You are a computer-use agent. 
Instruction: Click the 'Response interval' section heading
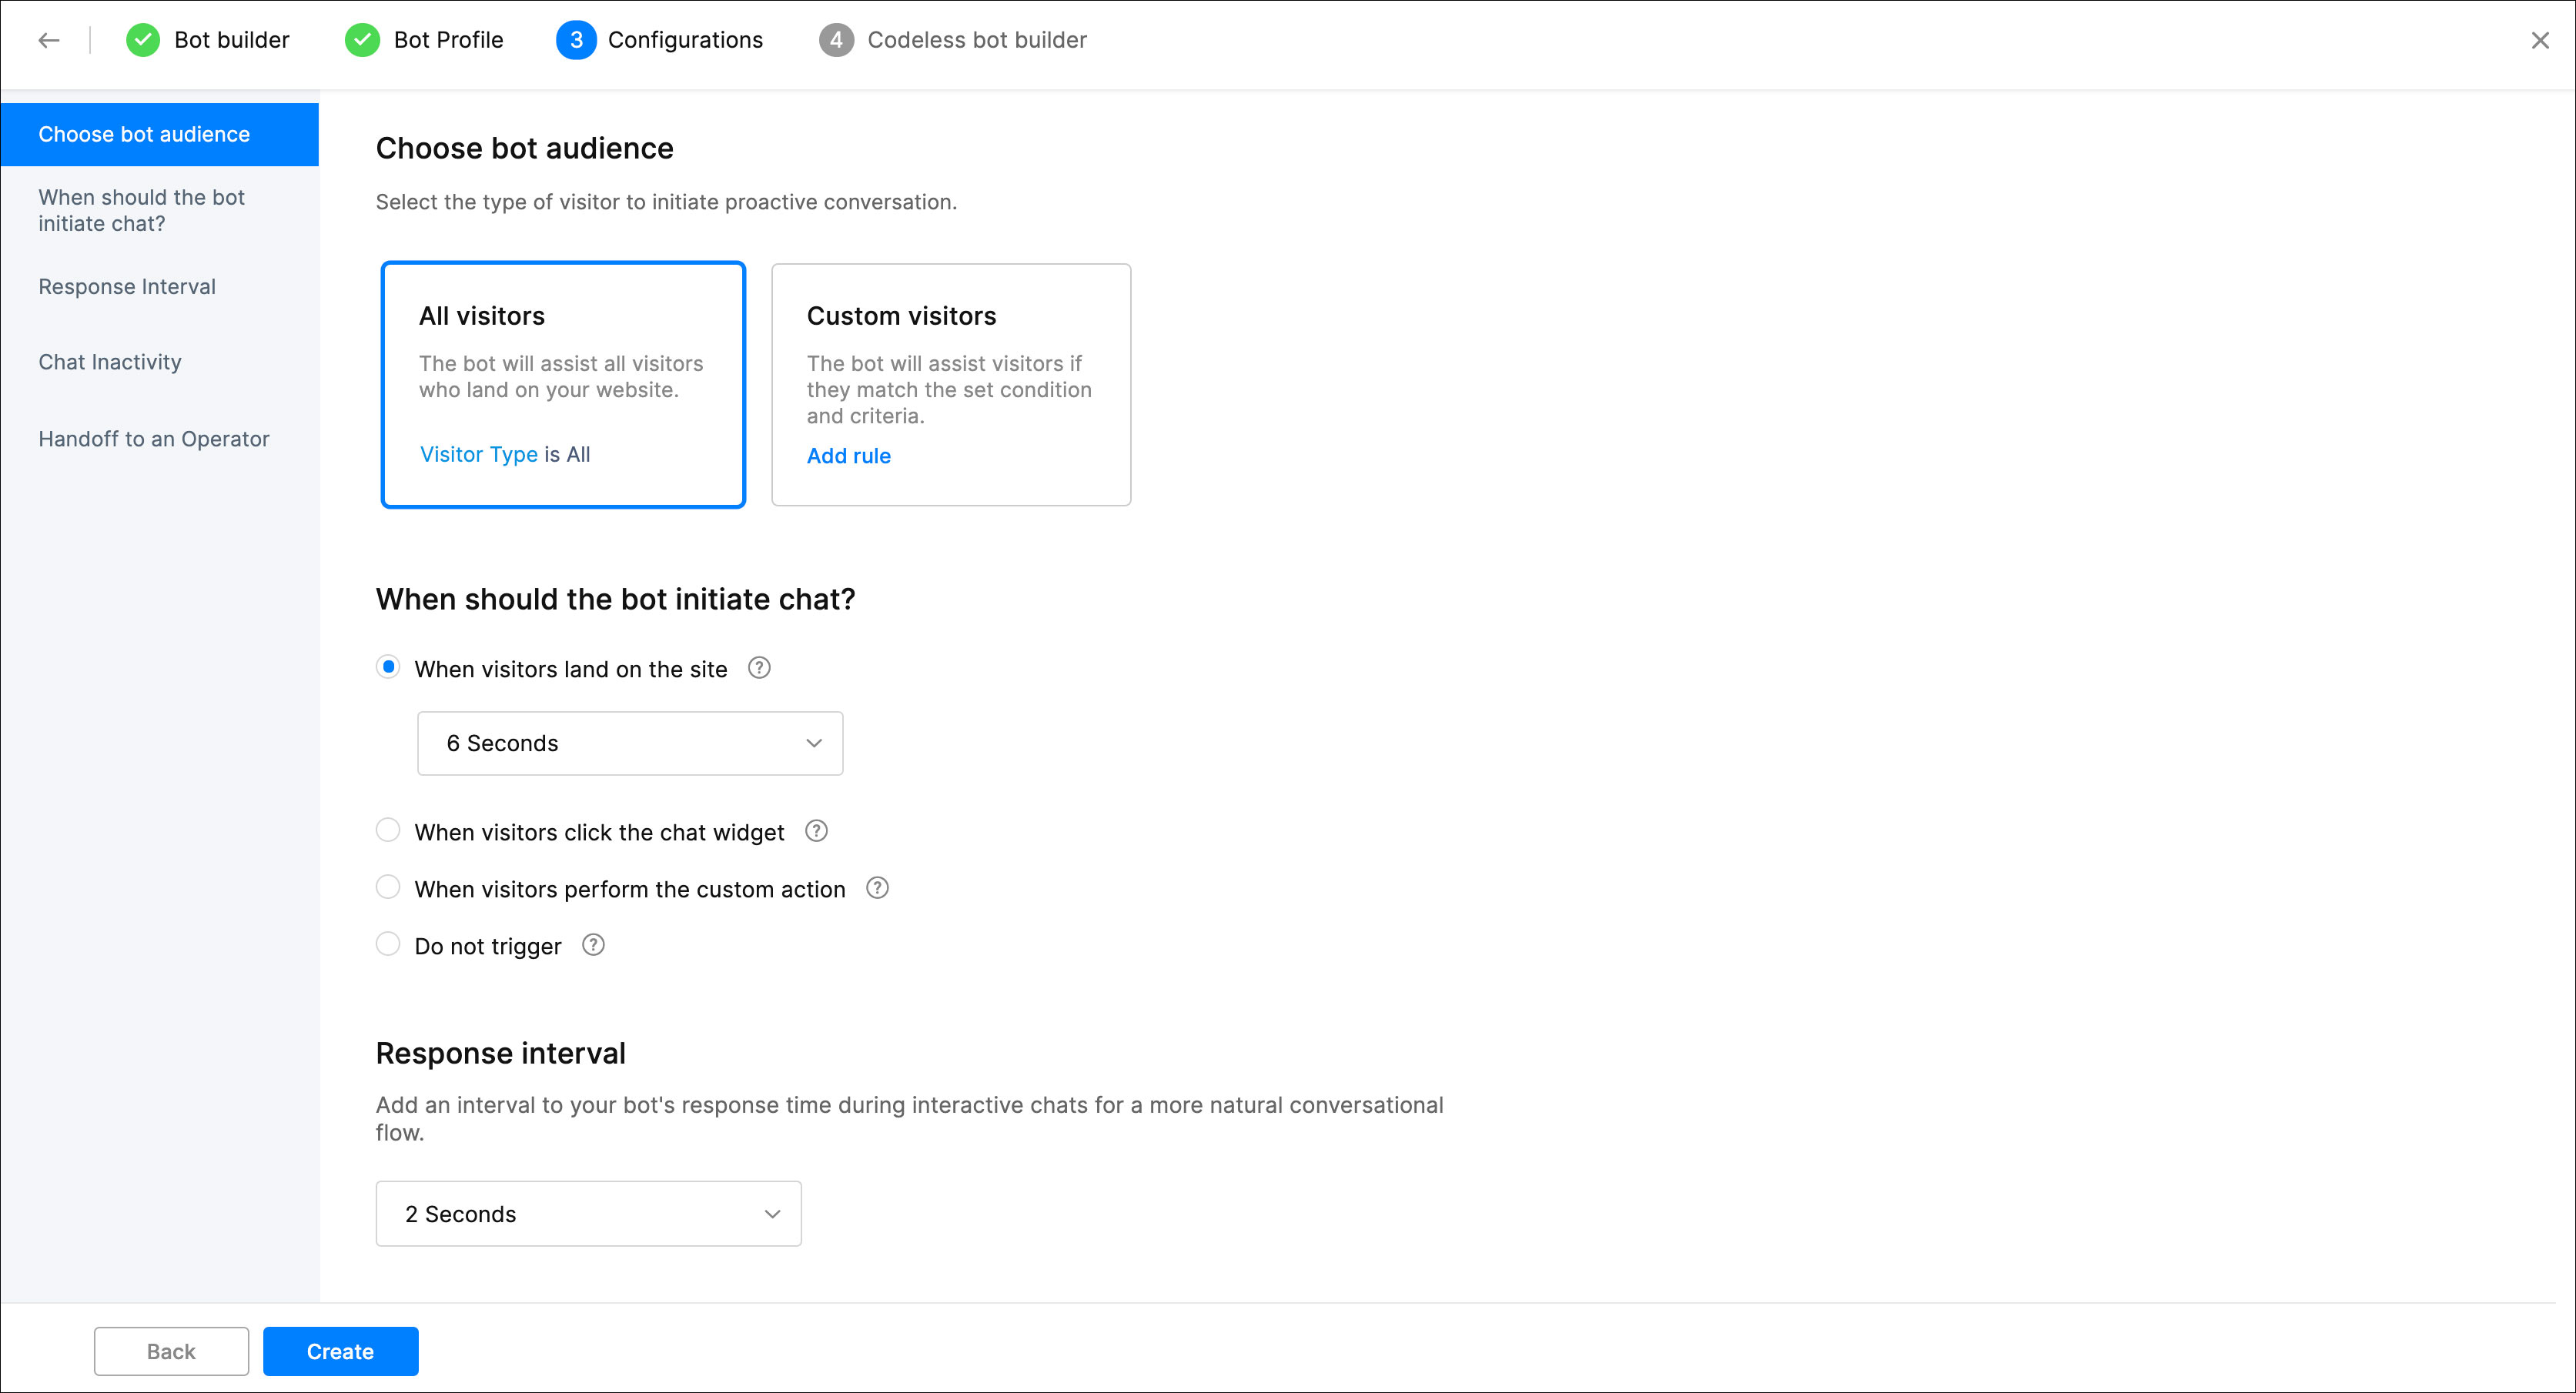(x=500, y=1053)
